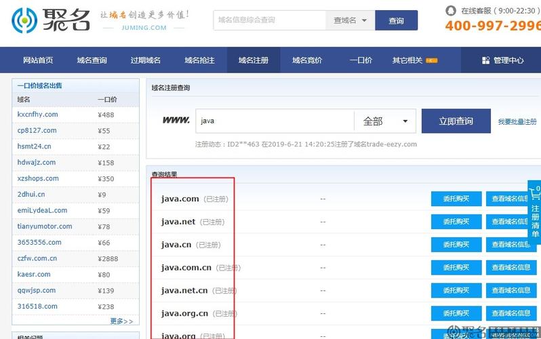Click the 更多>> link under sale list
This screenshot has width=541, height=339.
[121, 321]
